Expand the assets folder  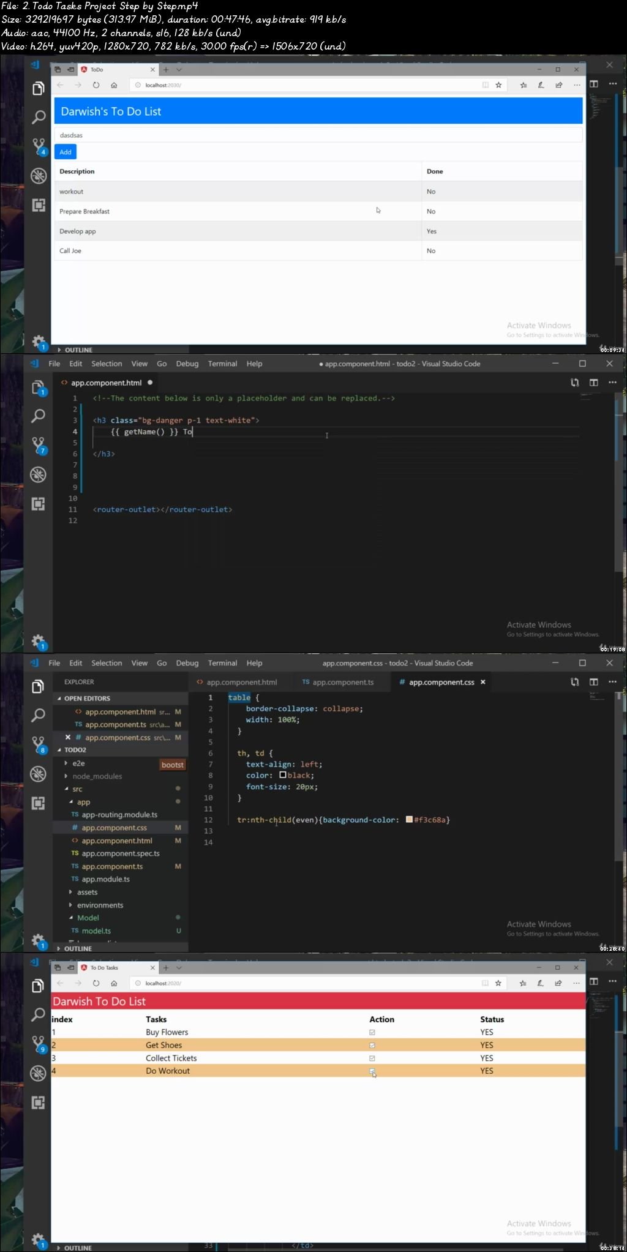click(x=71, y=892)
